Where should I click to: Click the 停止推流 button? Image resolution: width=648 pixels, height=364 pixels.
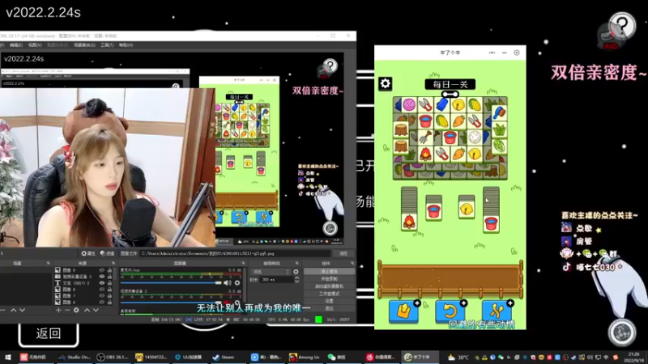coord(330,272)
